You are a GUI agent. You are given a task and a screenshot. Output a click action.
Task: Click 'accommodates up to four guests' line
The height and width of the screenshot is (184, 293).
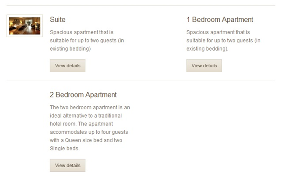(89, 132)
